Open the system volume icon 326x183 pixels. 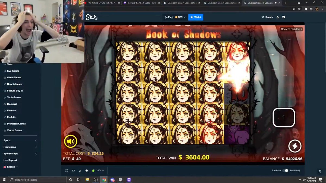303,179
